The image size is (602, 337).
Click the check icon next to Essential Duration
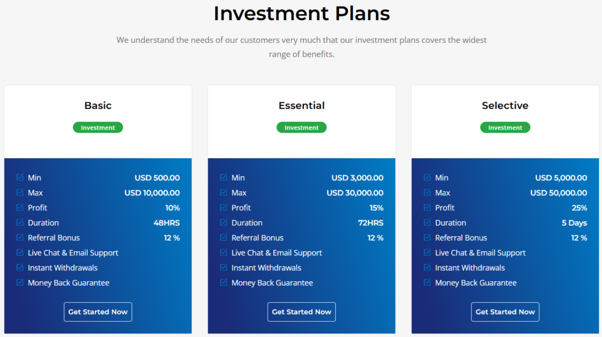pos(223,223)
